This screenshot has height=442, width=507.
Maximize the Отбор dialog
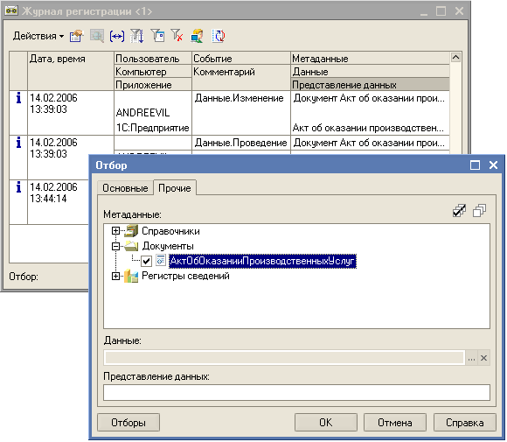click(x=475, y=165)
